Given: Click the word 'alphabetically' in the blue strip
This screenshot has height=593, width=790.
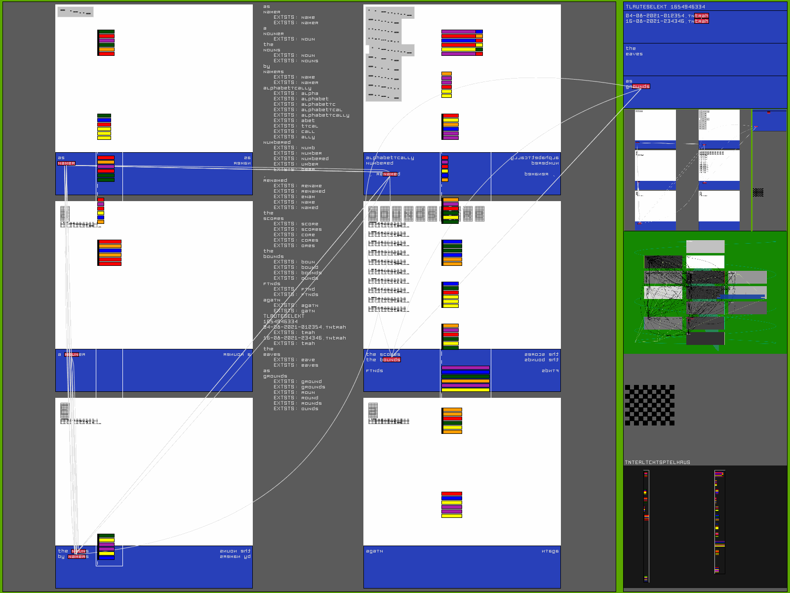Looking at the screenshot, I should [x=390, y=158].
